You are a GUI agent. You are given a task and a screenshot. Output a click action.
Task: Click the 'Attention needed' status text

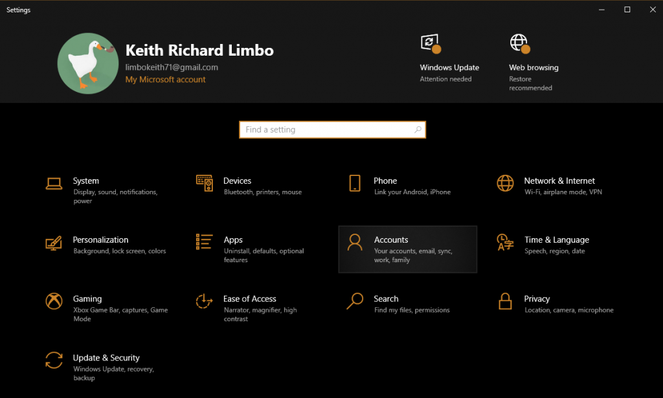pyautogui.click(x=445, y=79)
